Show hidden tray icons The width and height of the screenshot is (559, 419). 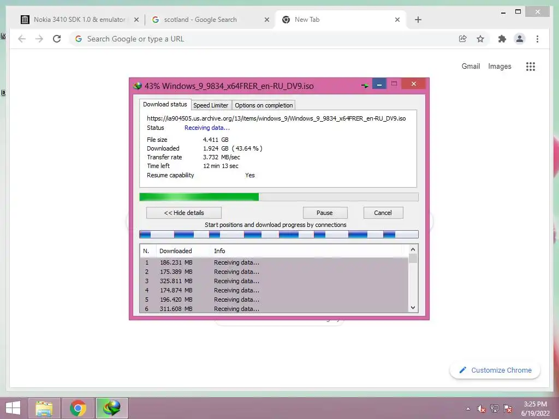pyautogui.click(x=468, y=409)
